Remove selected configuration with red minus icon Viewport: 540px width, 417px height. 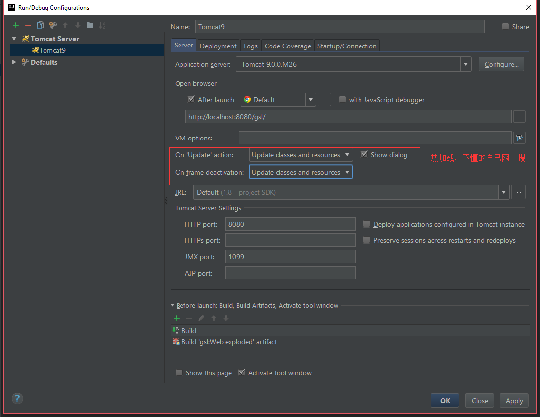(x=28, y=25)
